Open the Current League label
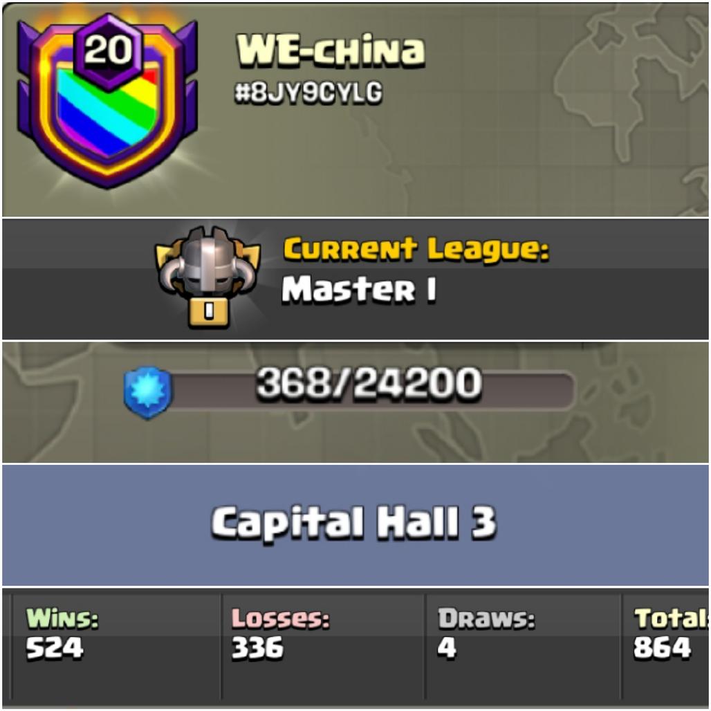 [x=416, y=250]
